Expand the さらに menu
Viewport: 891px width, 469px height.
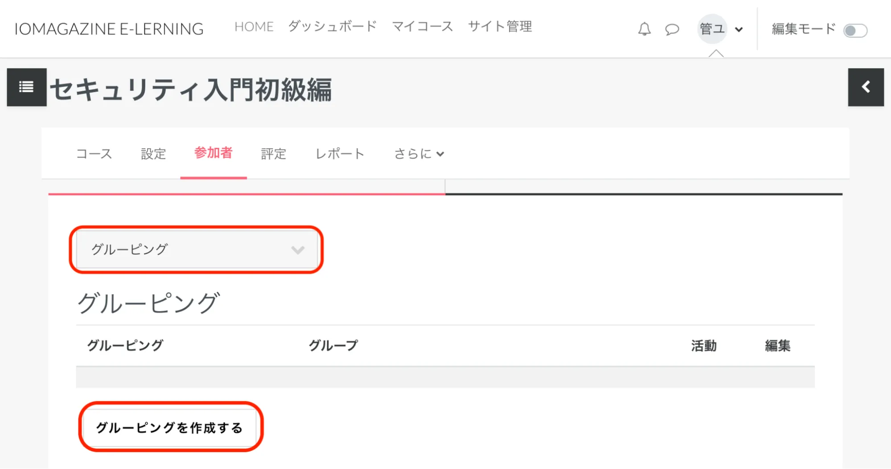point(419,154)
